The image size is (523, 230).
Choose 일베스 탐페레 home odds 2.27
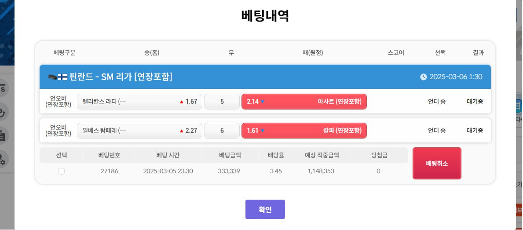pos(139,131)
